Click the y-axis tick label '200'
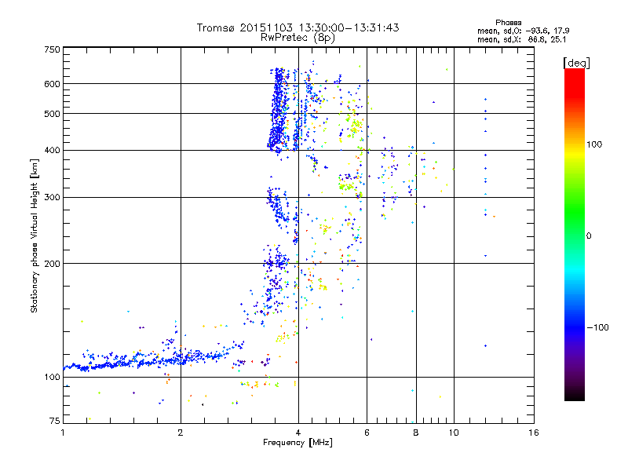628x471 pixels. click(52, 264)
